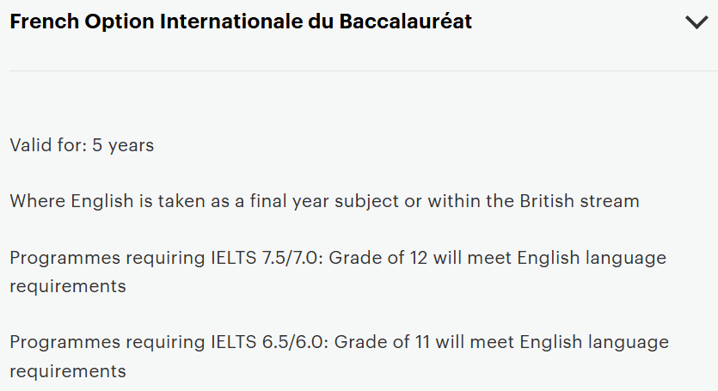Collapse the section with the chevron arrow
Screen dimensions: 718x391
coord(697,23)
